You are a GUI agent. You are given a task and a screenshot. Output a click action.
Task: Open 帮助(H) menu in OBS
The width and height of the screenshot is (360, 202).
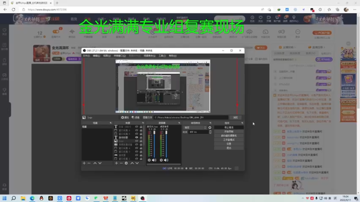pyautogui.click(x=173, y=56)
